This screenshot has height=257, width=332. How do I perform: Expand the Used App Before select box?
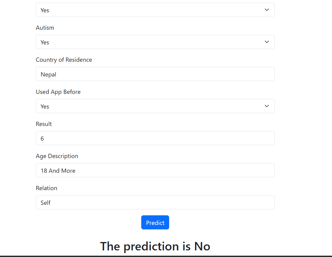tap(155, 106)
